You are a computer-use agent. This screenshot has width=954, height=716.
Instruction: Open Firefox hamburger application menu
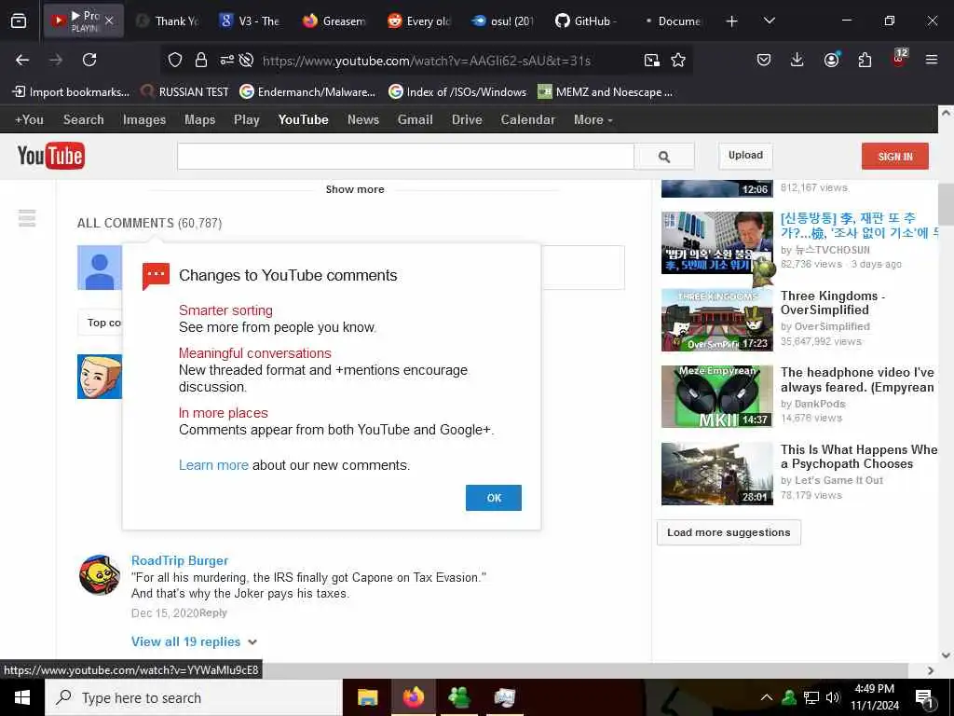932,60
